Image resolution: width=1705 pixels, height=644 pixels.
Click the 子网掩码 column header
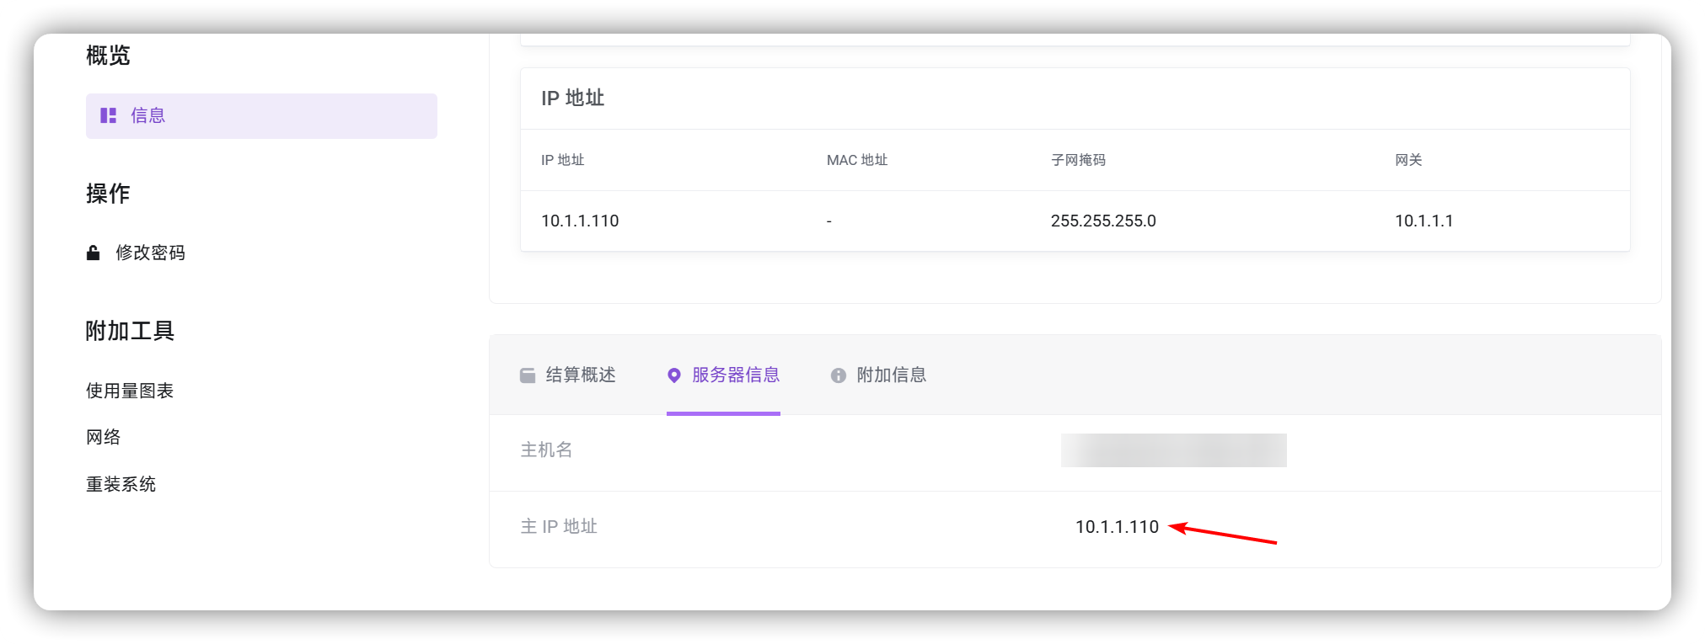click(1078, 160)
